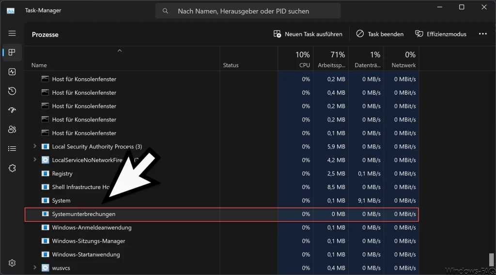The width and height of the screenshot is (496, 275).
Task: Expand the LocalServiceNoNetworkFirewall group
Action: tap(35, 160)
